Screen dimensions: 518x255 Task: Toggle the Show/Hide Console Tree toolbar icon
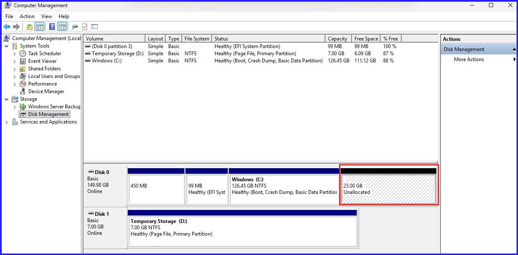[x=39, y=26]
